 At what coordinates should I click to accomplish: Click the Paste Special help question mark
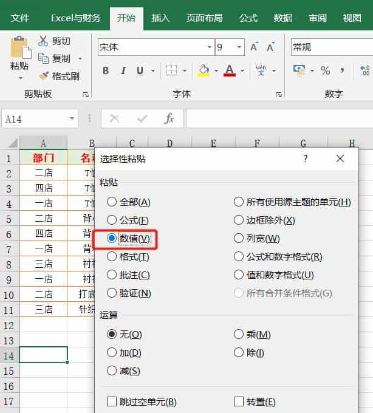coord(306,159)
